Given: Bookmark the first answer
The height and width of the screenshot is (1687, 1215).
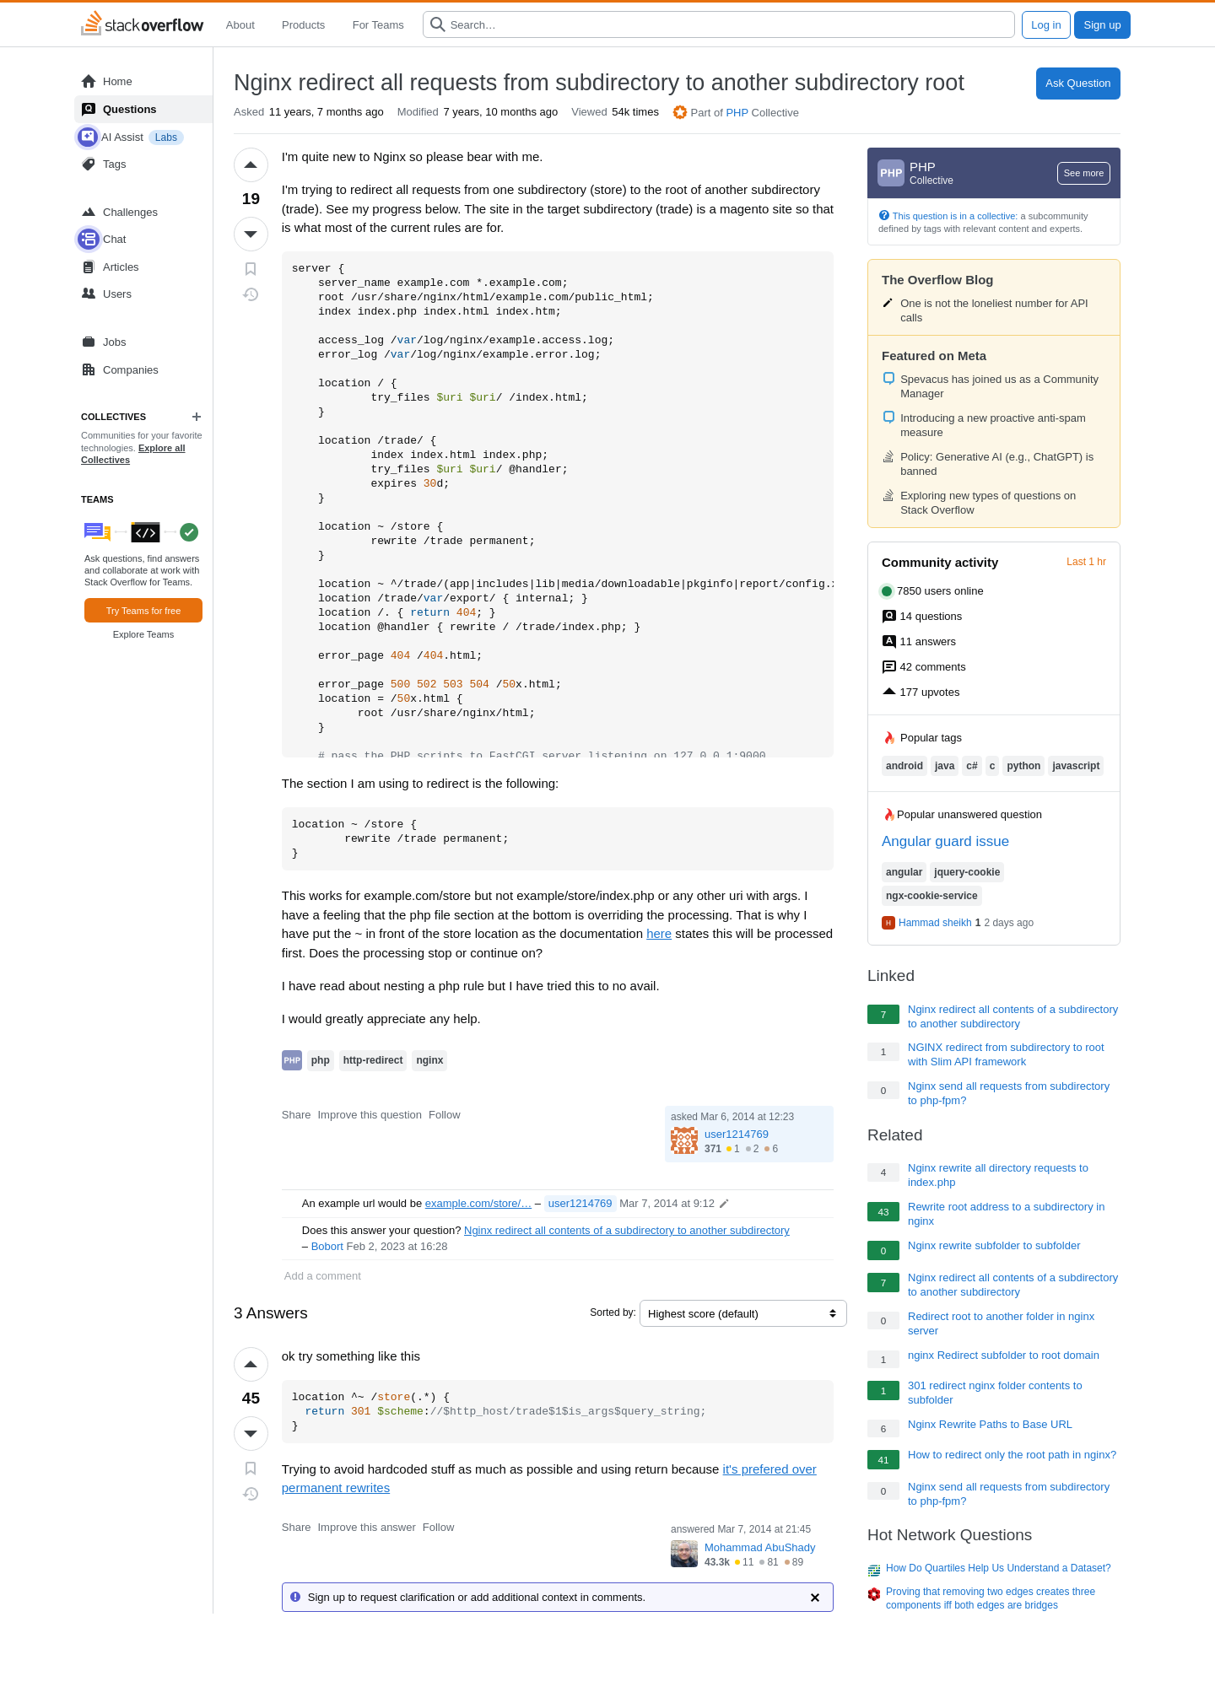Looking at the screenshot, I should [251, 1469].
